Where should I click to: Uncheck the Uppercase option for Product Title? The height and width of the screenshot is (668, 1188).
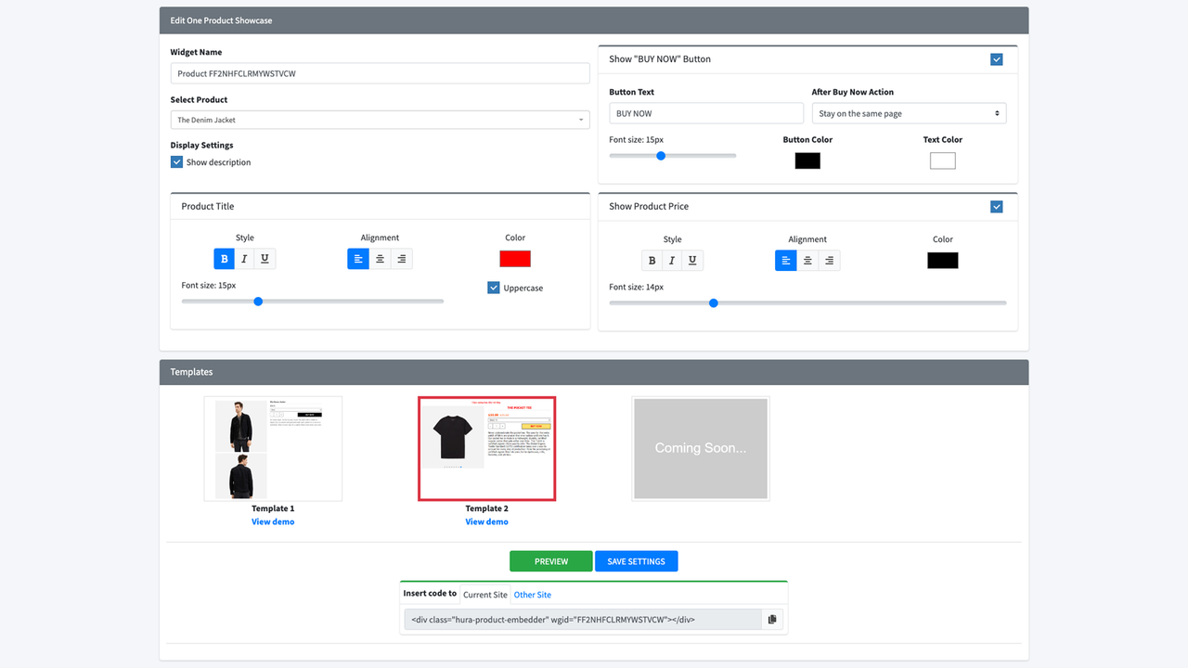(x=493, y=288)
